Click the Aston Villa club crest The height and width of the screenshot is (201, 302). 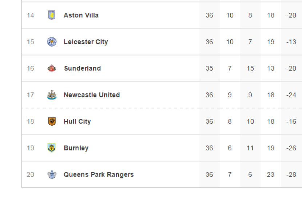[x=52, y=15]
